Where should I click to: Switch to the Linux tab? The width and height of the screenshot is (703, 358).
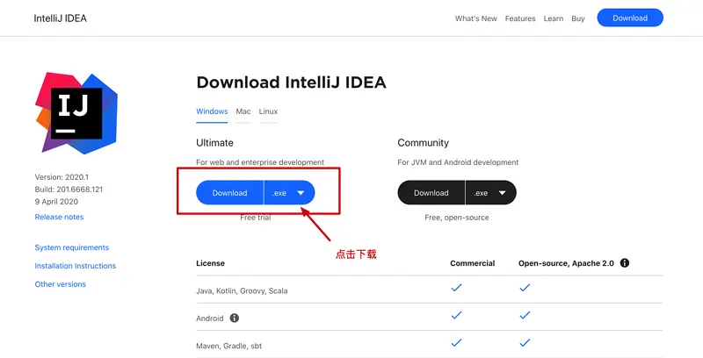(268, 111)
